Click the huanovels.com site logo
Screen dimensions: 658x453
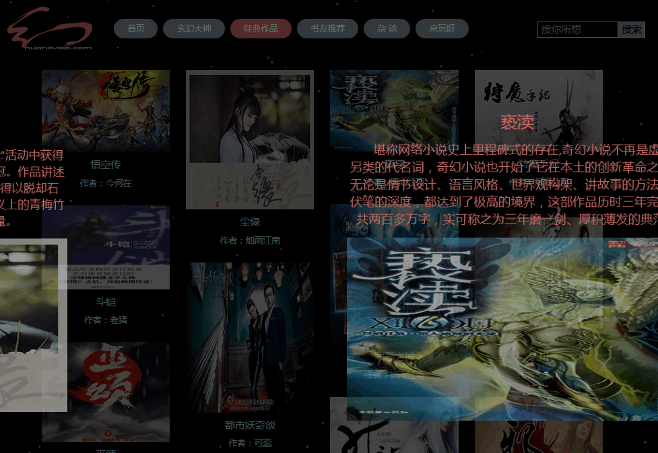[50, 28]
